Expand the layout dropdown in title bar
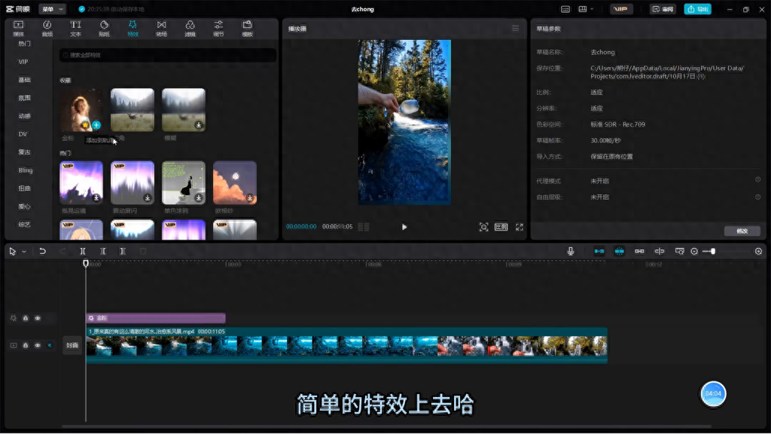This screenshot has width=771, height=434. [586, 9]
